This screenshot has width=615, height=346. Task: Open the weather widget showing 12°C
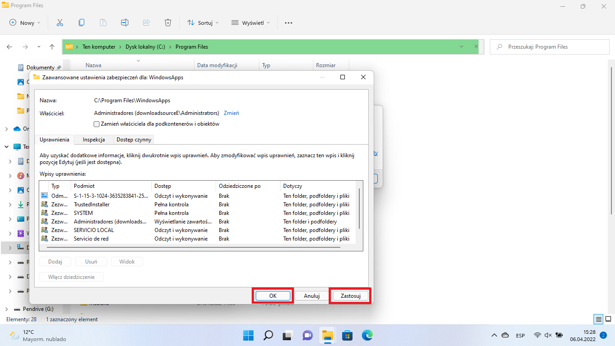38,335
